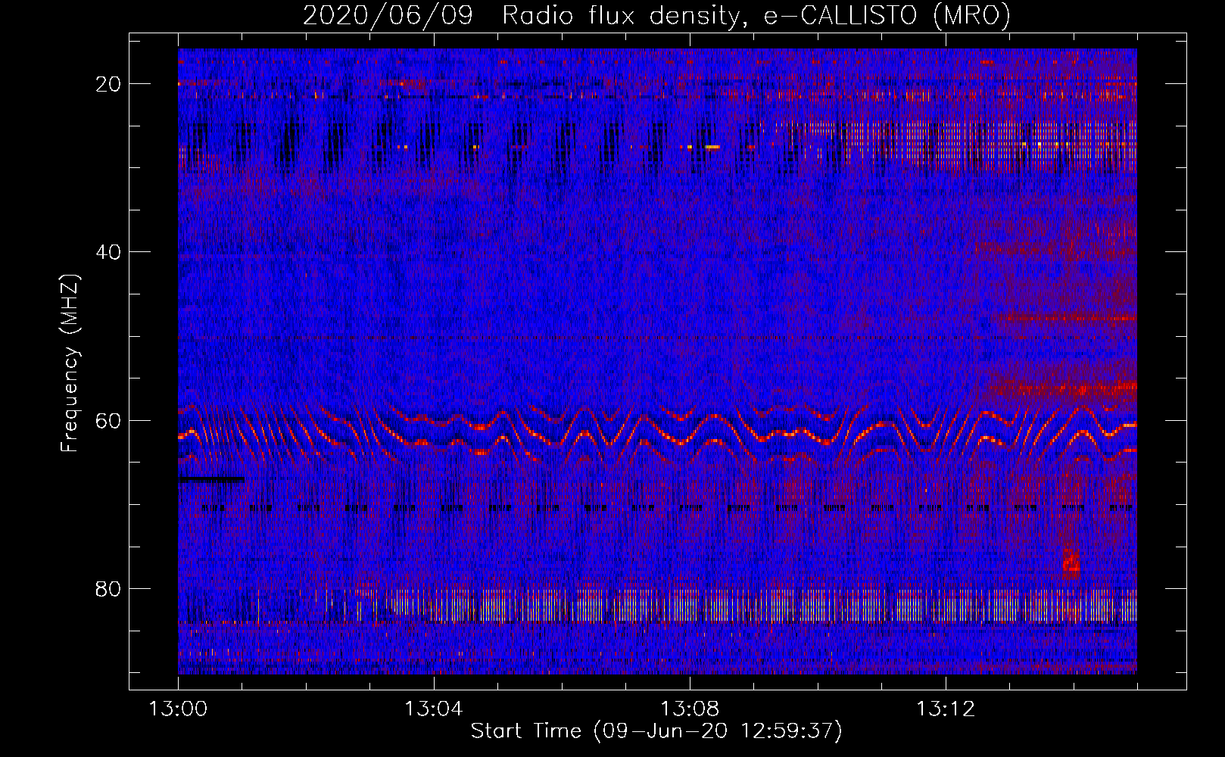This screenshot has width=1225, height=757.
Task: Click the 80 MHz frequency tick label
Action: pyautogui.click(x=109, y=588)
